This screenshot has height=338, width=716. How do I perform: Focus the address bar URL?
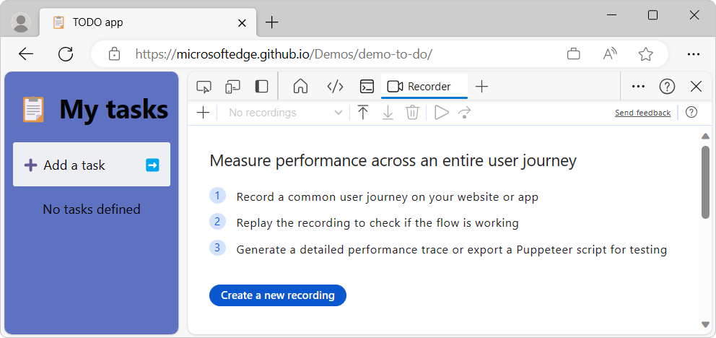click(x=284, y=54)
